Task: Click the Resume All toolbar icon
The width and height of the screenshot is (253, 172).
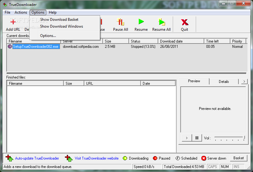Action: click(x=162, y=22)
